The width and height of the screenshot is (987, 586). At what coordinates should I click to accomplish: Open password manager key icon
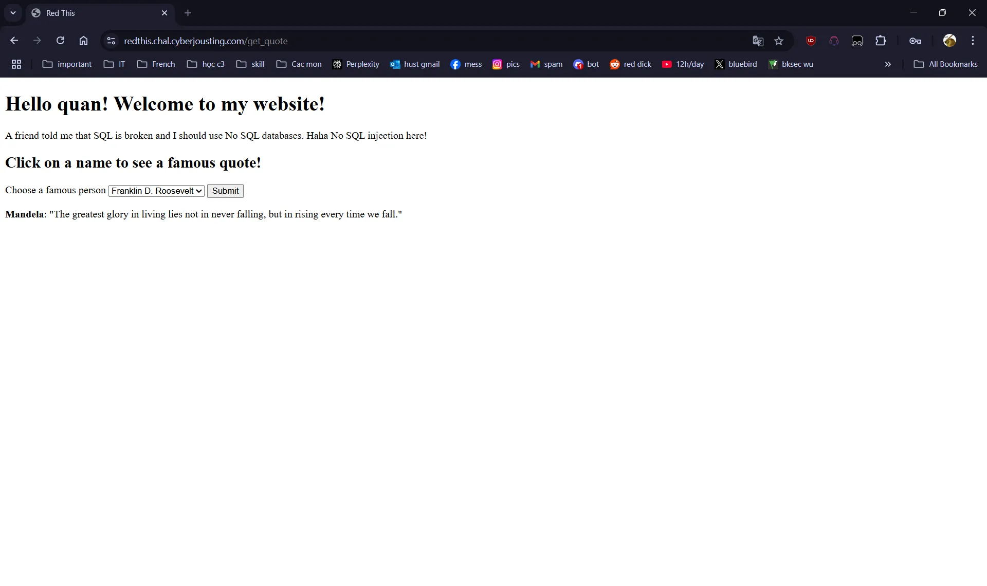click(915, 41)
